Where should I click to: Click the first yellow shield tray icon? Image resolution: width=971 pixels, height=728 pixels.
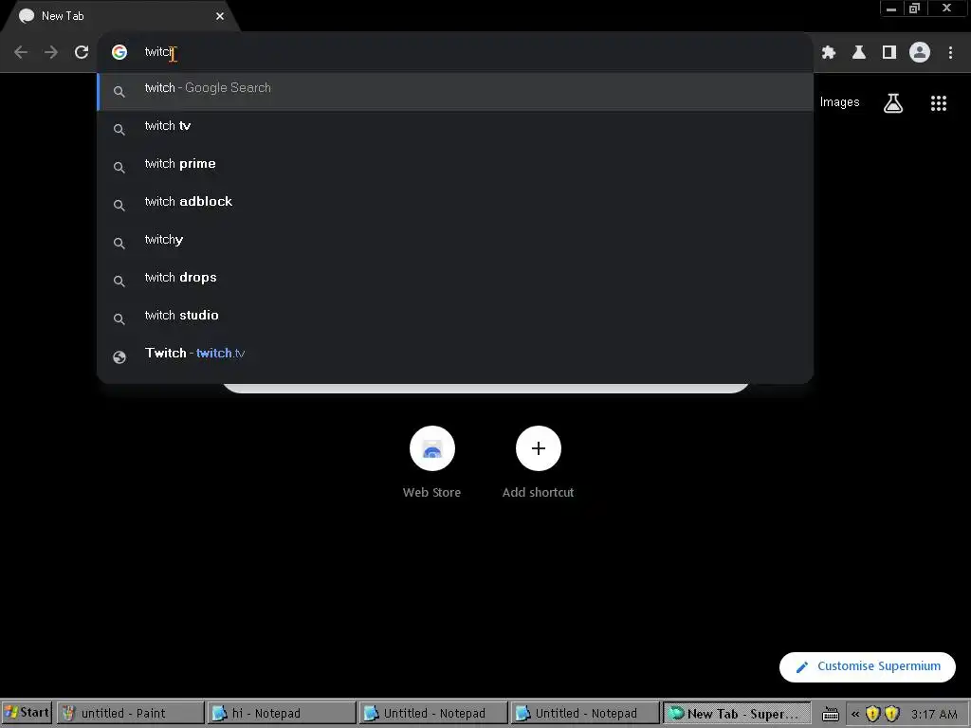pos(872,714)
